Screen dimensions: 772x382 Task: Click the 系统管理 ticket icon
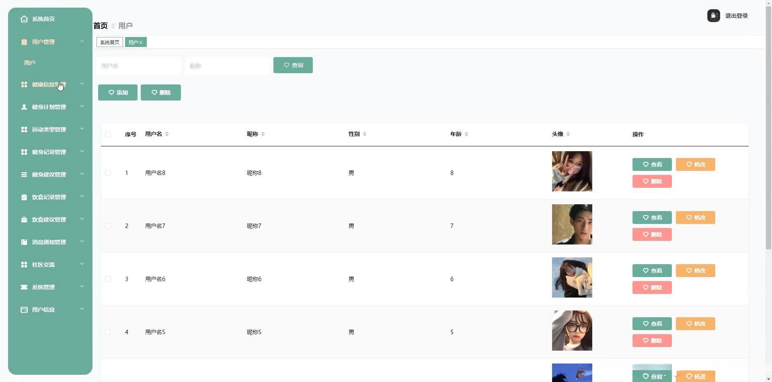coord(24,287)
